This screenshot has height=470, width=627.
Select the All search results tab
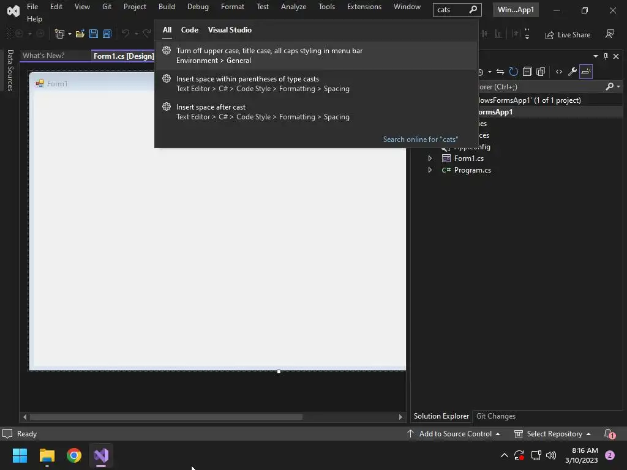pos(167,30)
